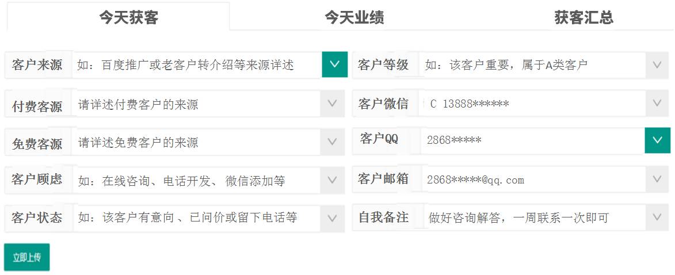Expand the 客户邮箱 dropdown chevron
The image size is (675, 275).
pos(658,179)
